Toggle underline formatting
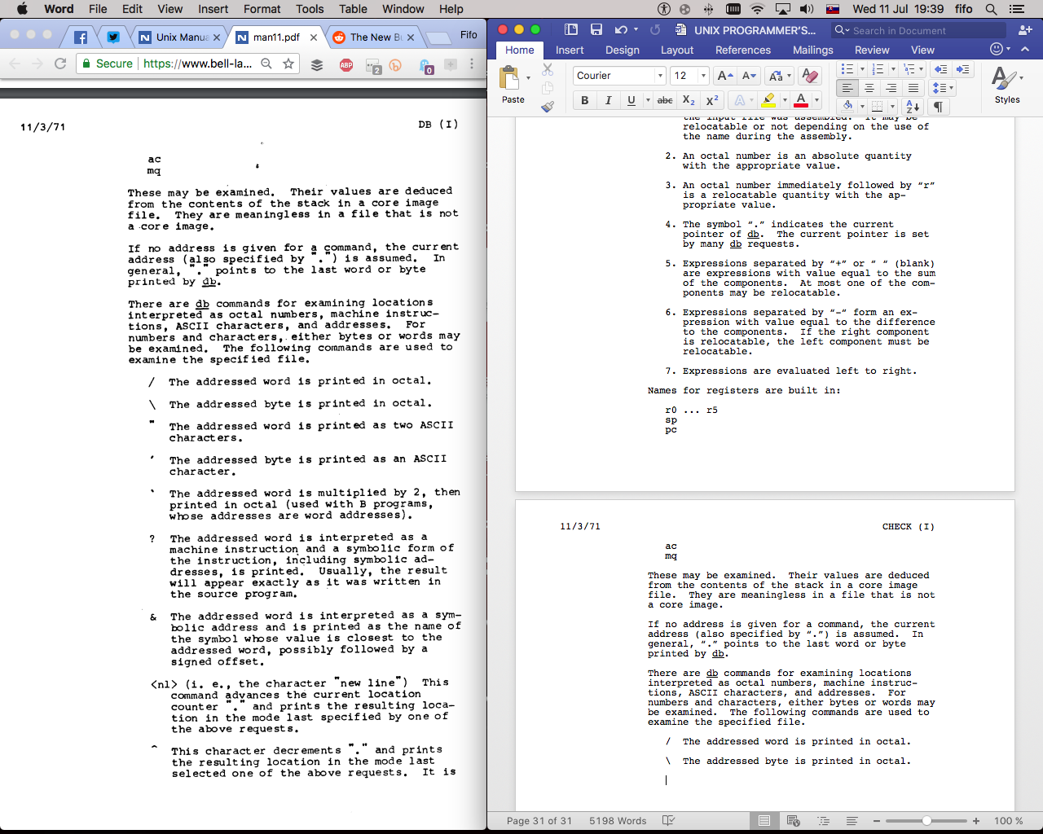 pyautogui.click(x=632, y=100)
